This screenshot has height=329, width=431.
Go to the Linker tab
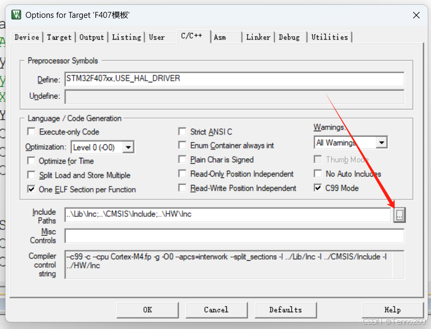point(258,37)
